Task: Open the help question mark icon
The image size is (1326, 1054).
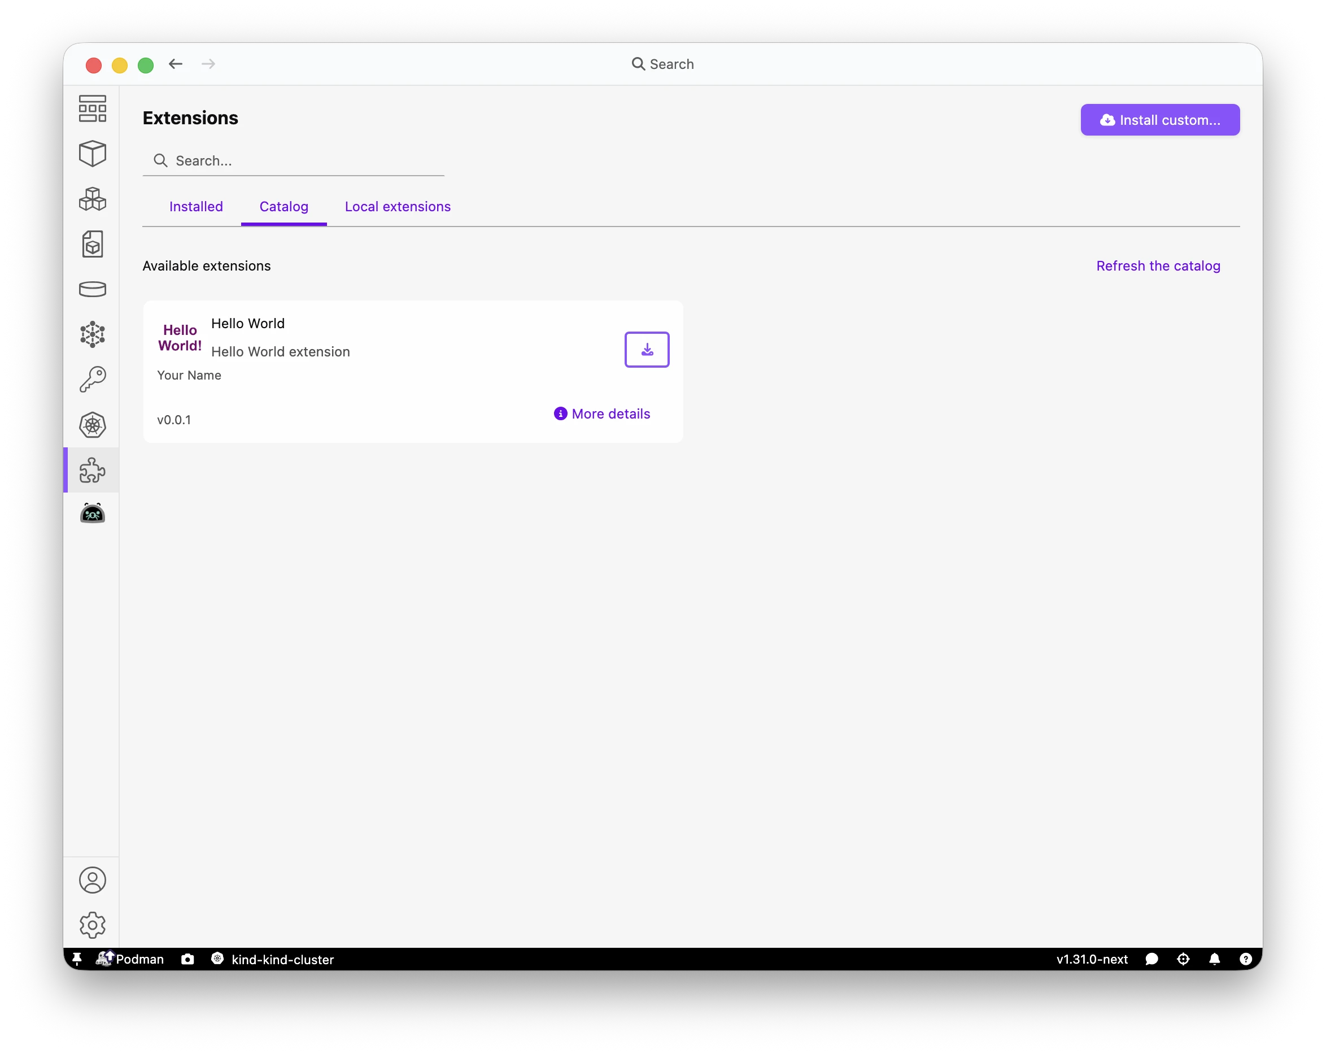Action: tap(1245, 959)
